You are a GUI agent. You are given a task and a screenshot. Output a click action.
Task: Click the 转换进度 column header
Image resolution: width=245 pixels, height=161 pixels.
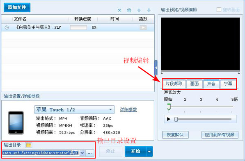pos(83,19)
